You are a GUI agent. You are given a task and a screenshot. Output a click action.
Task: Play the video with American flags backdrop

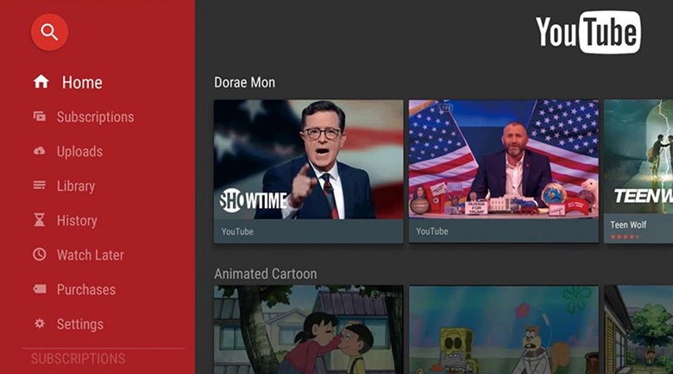[x=504, y=159]
